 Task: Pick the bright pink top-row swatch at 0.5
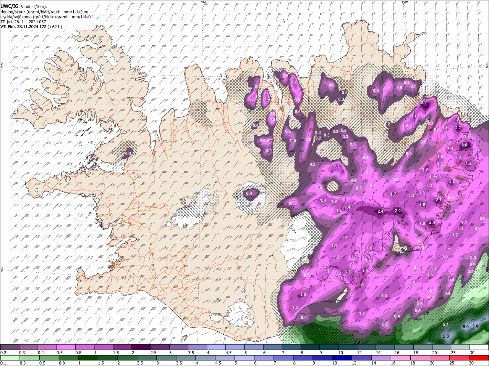tap(66, 347)
